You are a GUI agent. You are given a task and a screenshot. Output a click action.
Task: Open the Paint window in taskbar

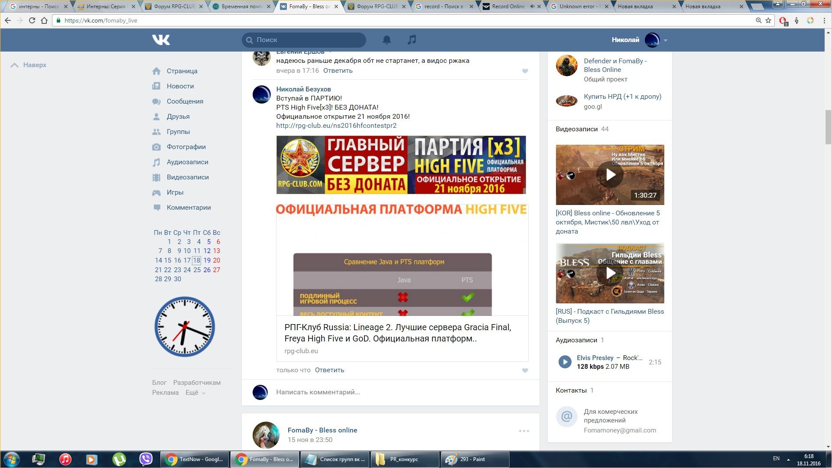click(475, 459)
